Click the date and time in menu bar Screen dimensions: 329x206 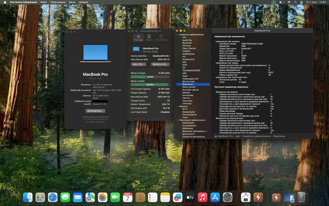316,2
